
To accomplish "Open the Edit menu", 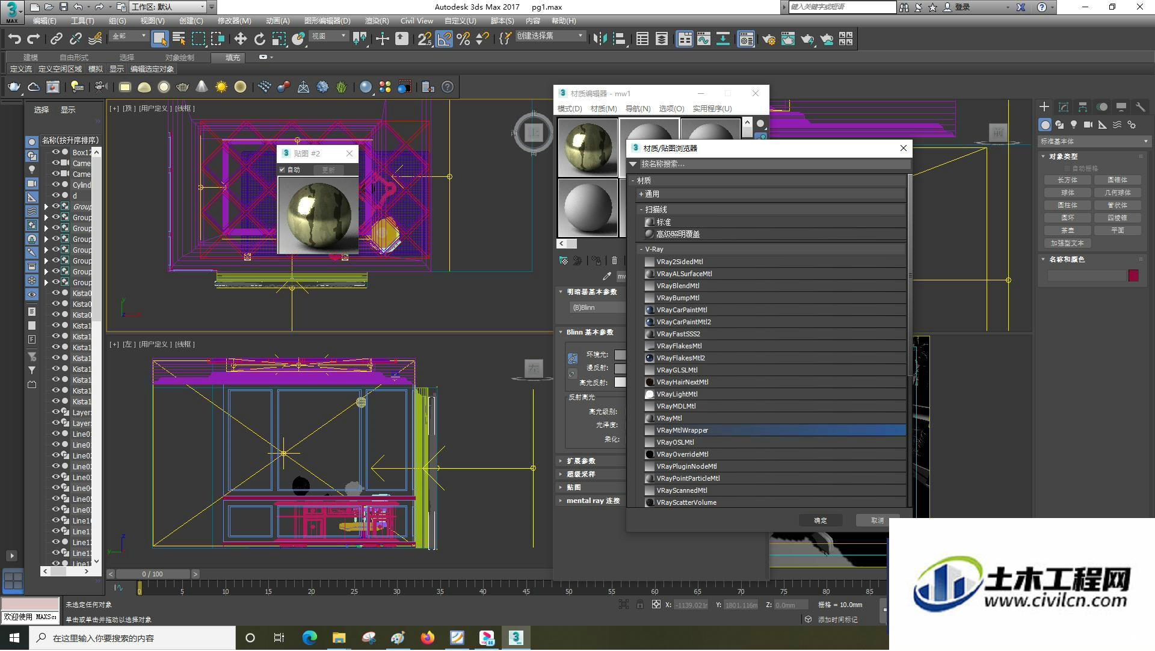I will pos(44,20).
